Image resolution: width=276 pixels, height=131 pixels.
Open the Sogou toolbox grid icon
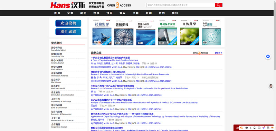268,128
